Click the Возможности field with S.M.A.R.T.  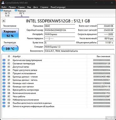pyautogui.click(x=79, y=51)
